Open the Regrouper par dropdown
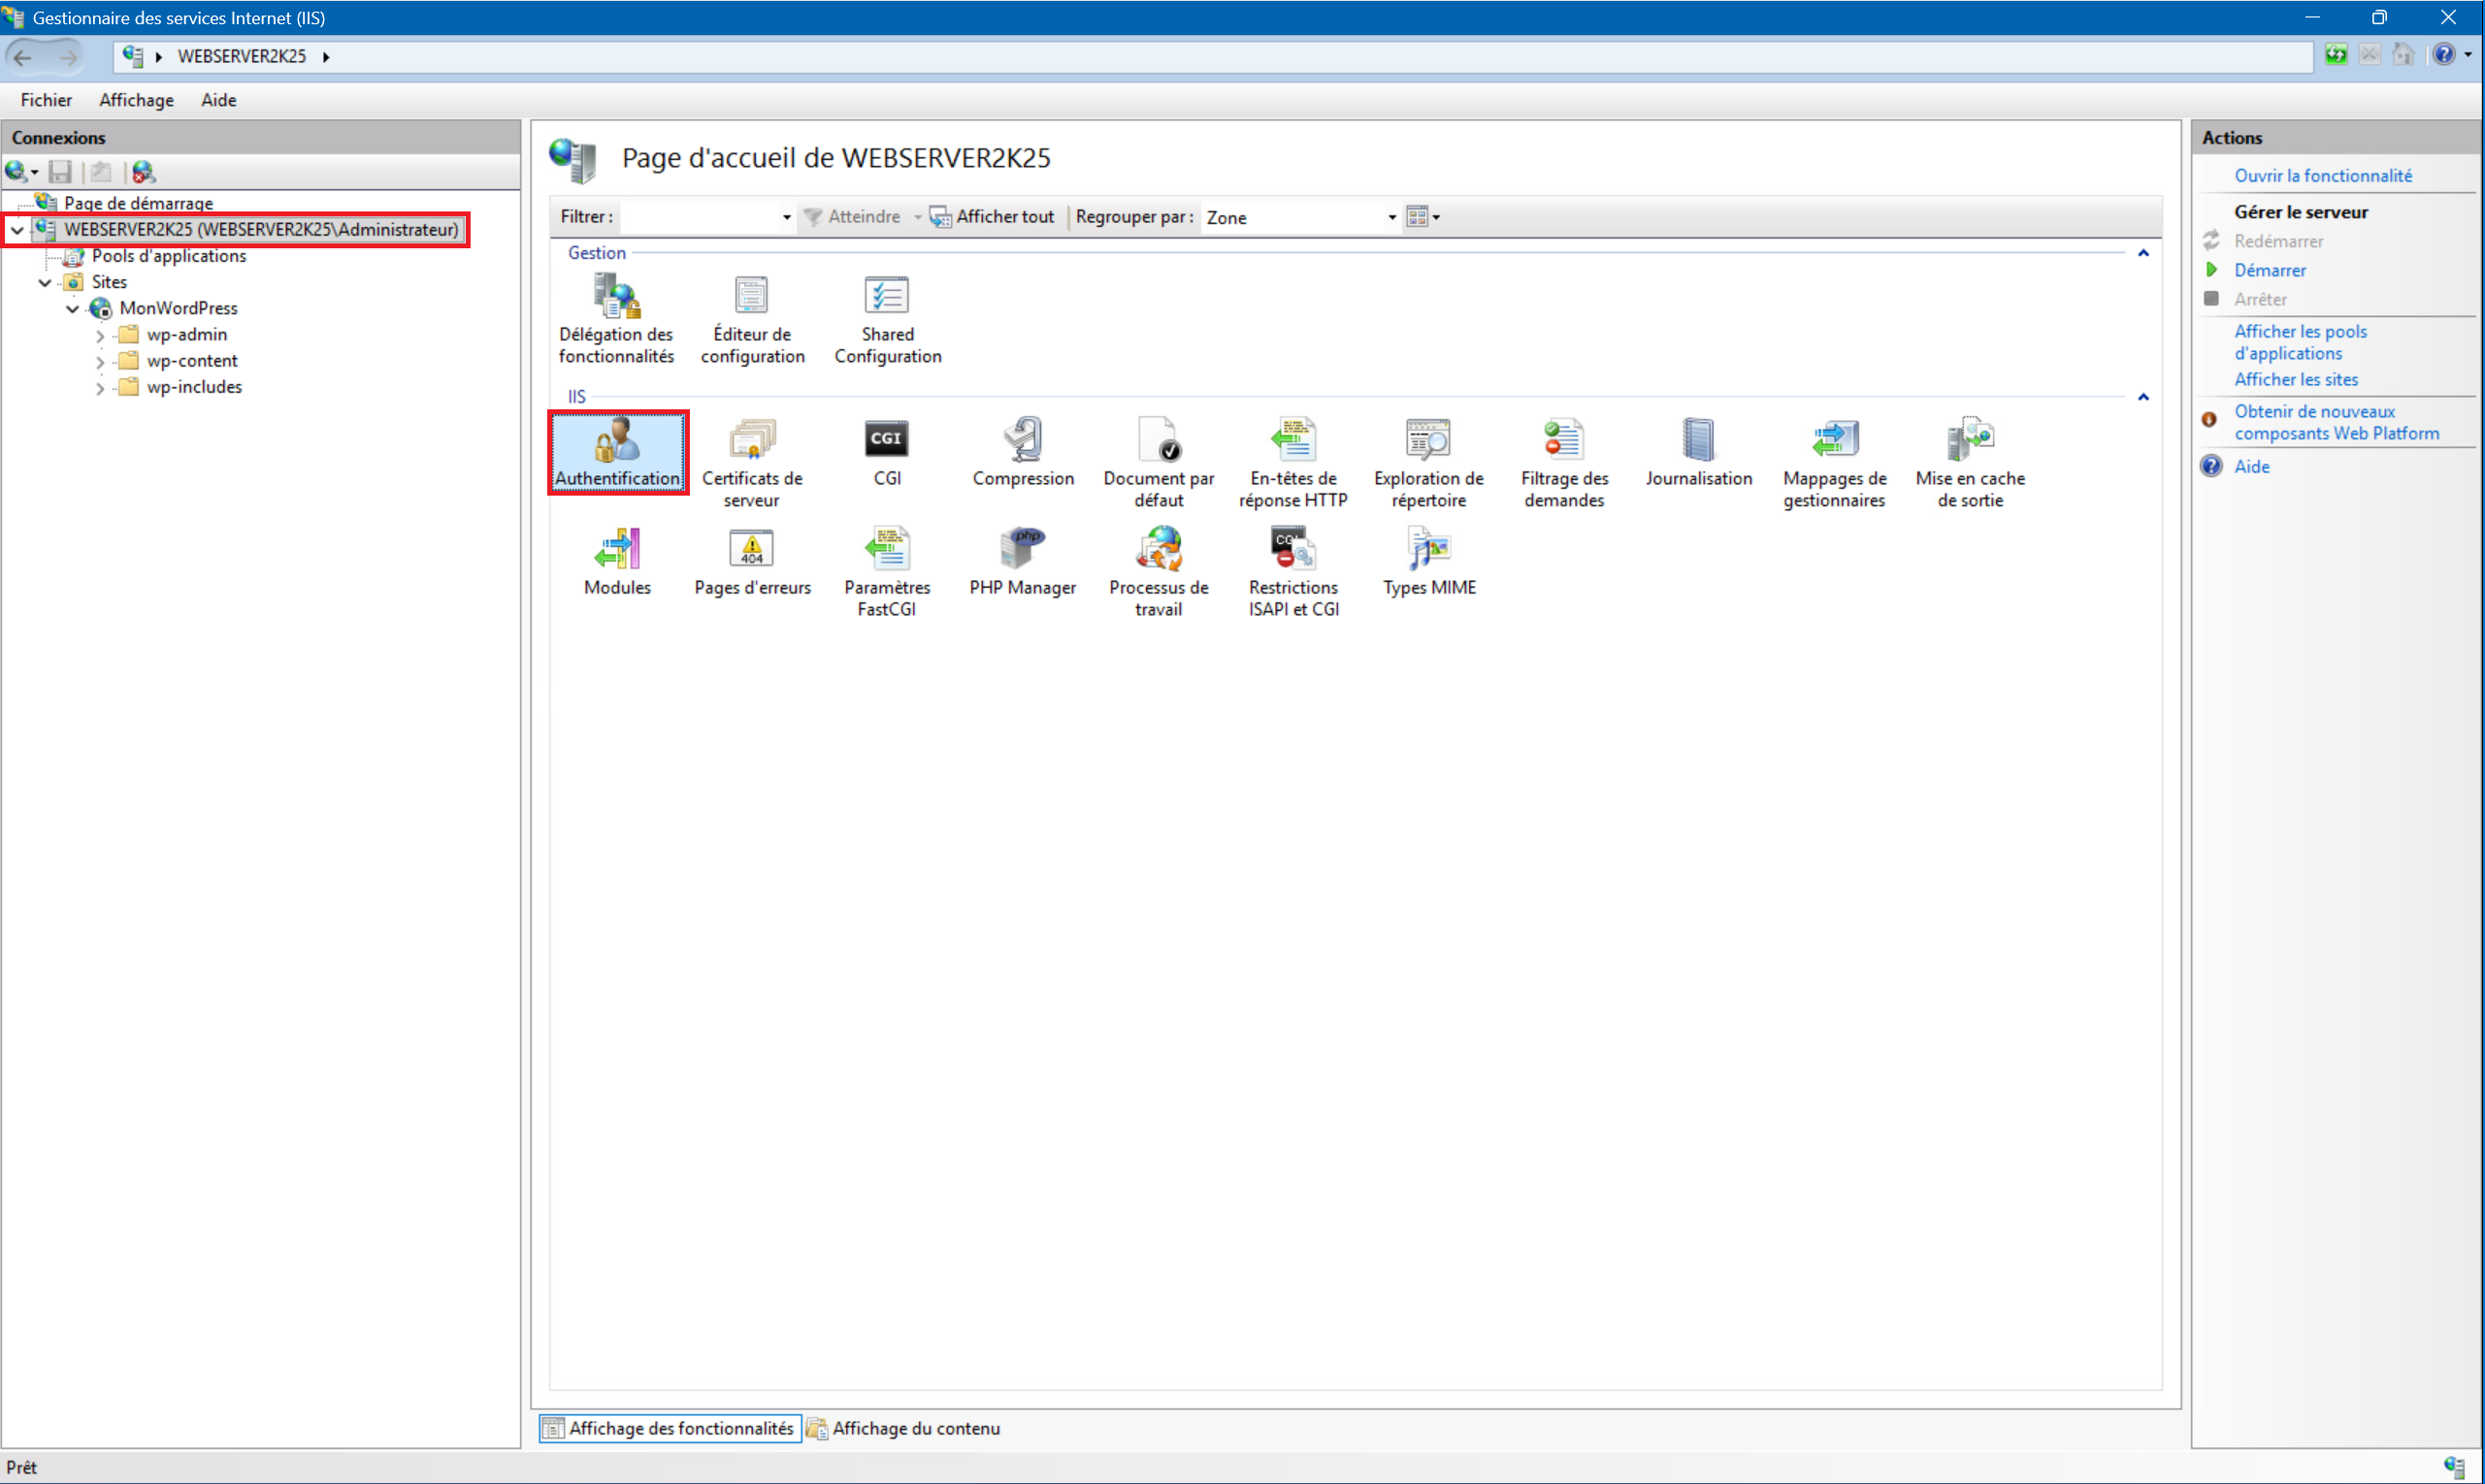2485x1484 pixels. (x=1390, y=217)
